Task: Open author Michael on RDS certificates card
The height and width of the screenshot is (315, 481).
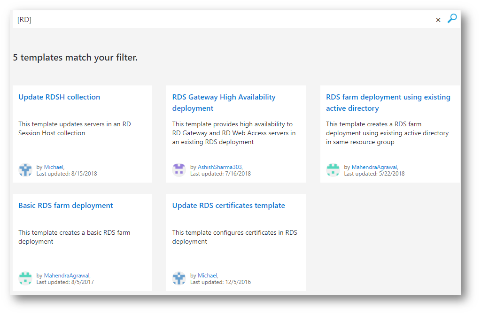Action: [207, 276]
